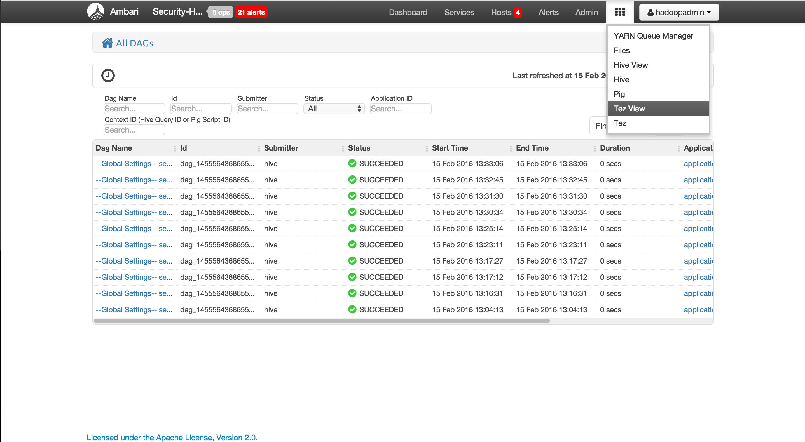The width and height of the screenshot is (805, 442).
Task: Click the Hosts red badge showing 4
Action: [x=518, y=13]
